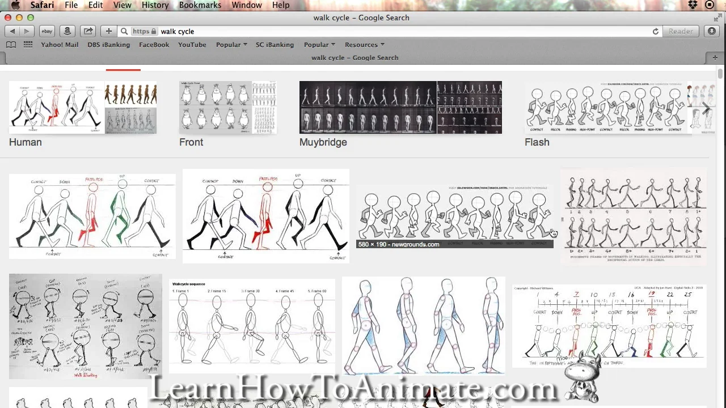Viewport: 726px width, 408px height.
Task: Open the Muybridge image category
Action: tap(400, 114)
